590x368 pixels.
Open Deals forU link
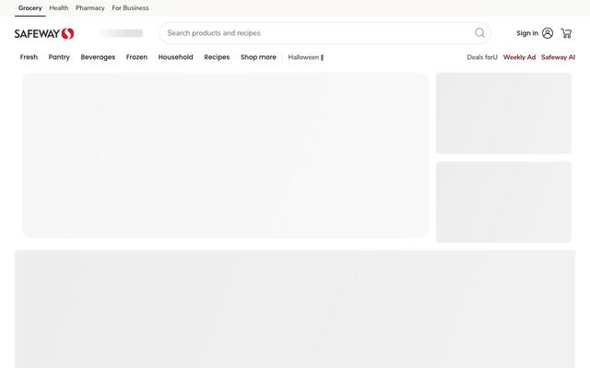click(x=482, y=57)
